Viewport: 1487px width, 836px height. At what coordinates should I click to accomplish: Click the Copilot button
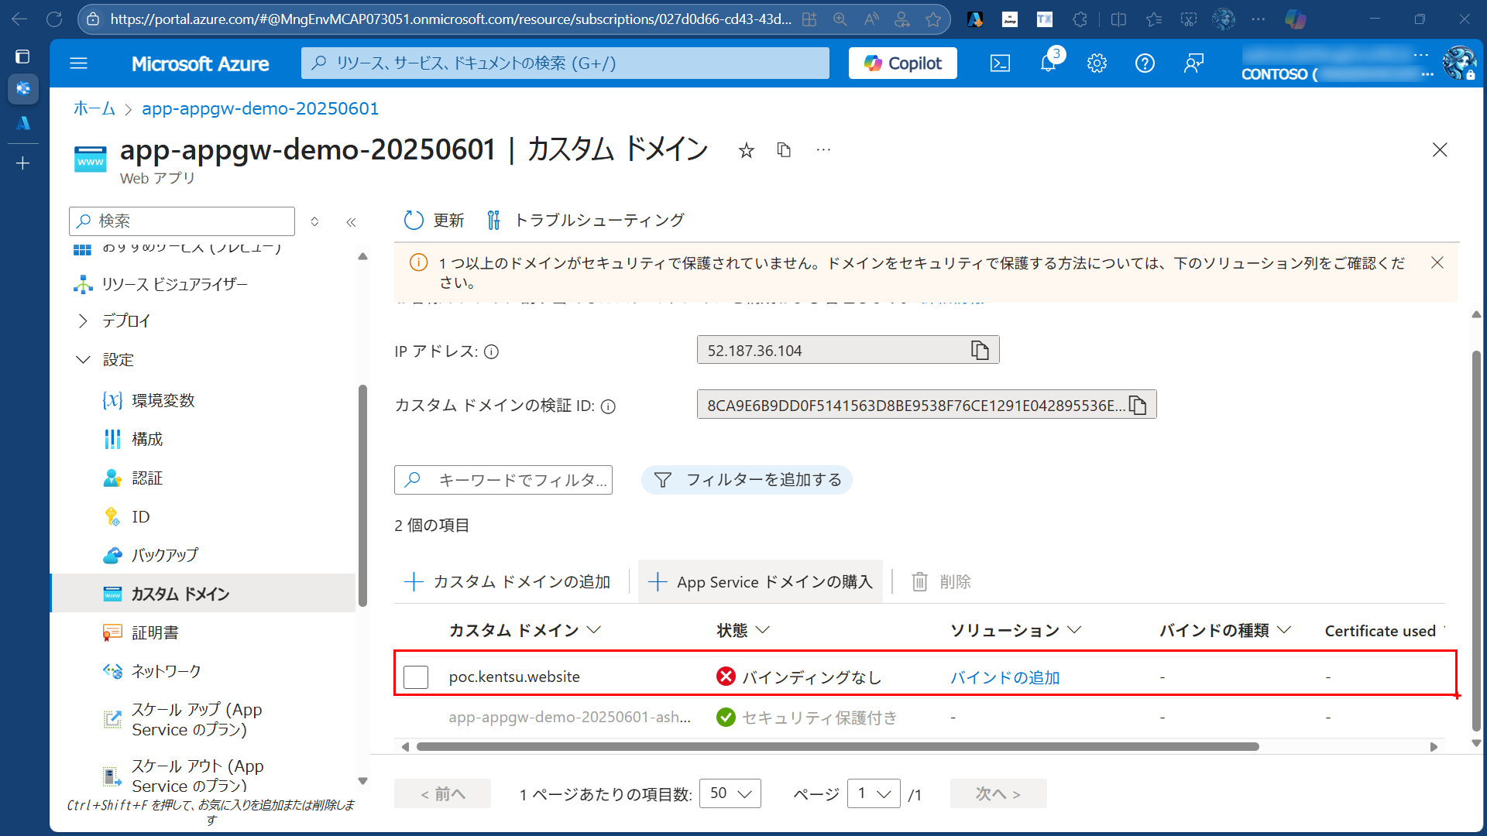(902, 63)
